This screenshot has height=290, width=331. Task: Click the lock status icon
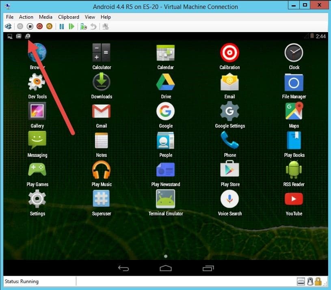tap(318, 281)
